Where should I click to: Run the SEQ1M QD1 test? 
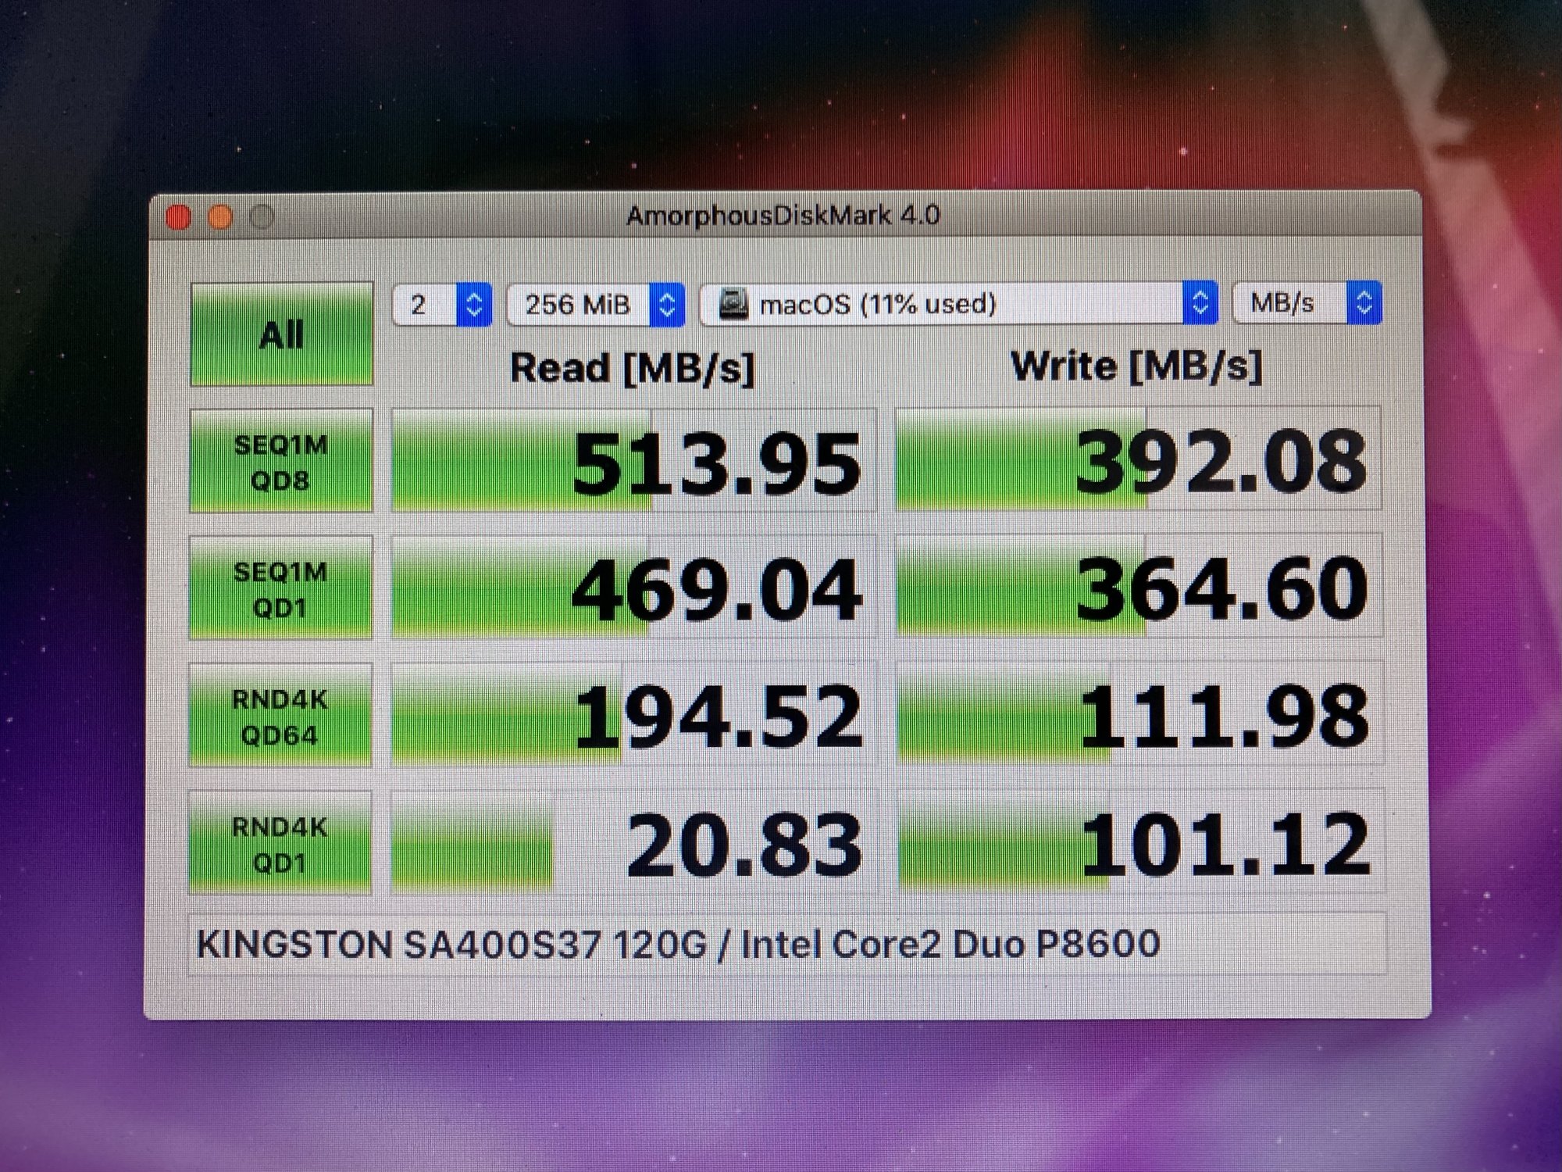(281, 588)
